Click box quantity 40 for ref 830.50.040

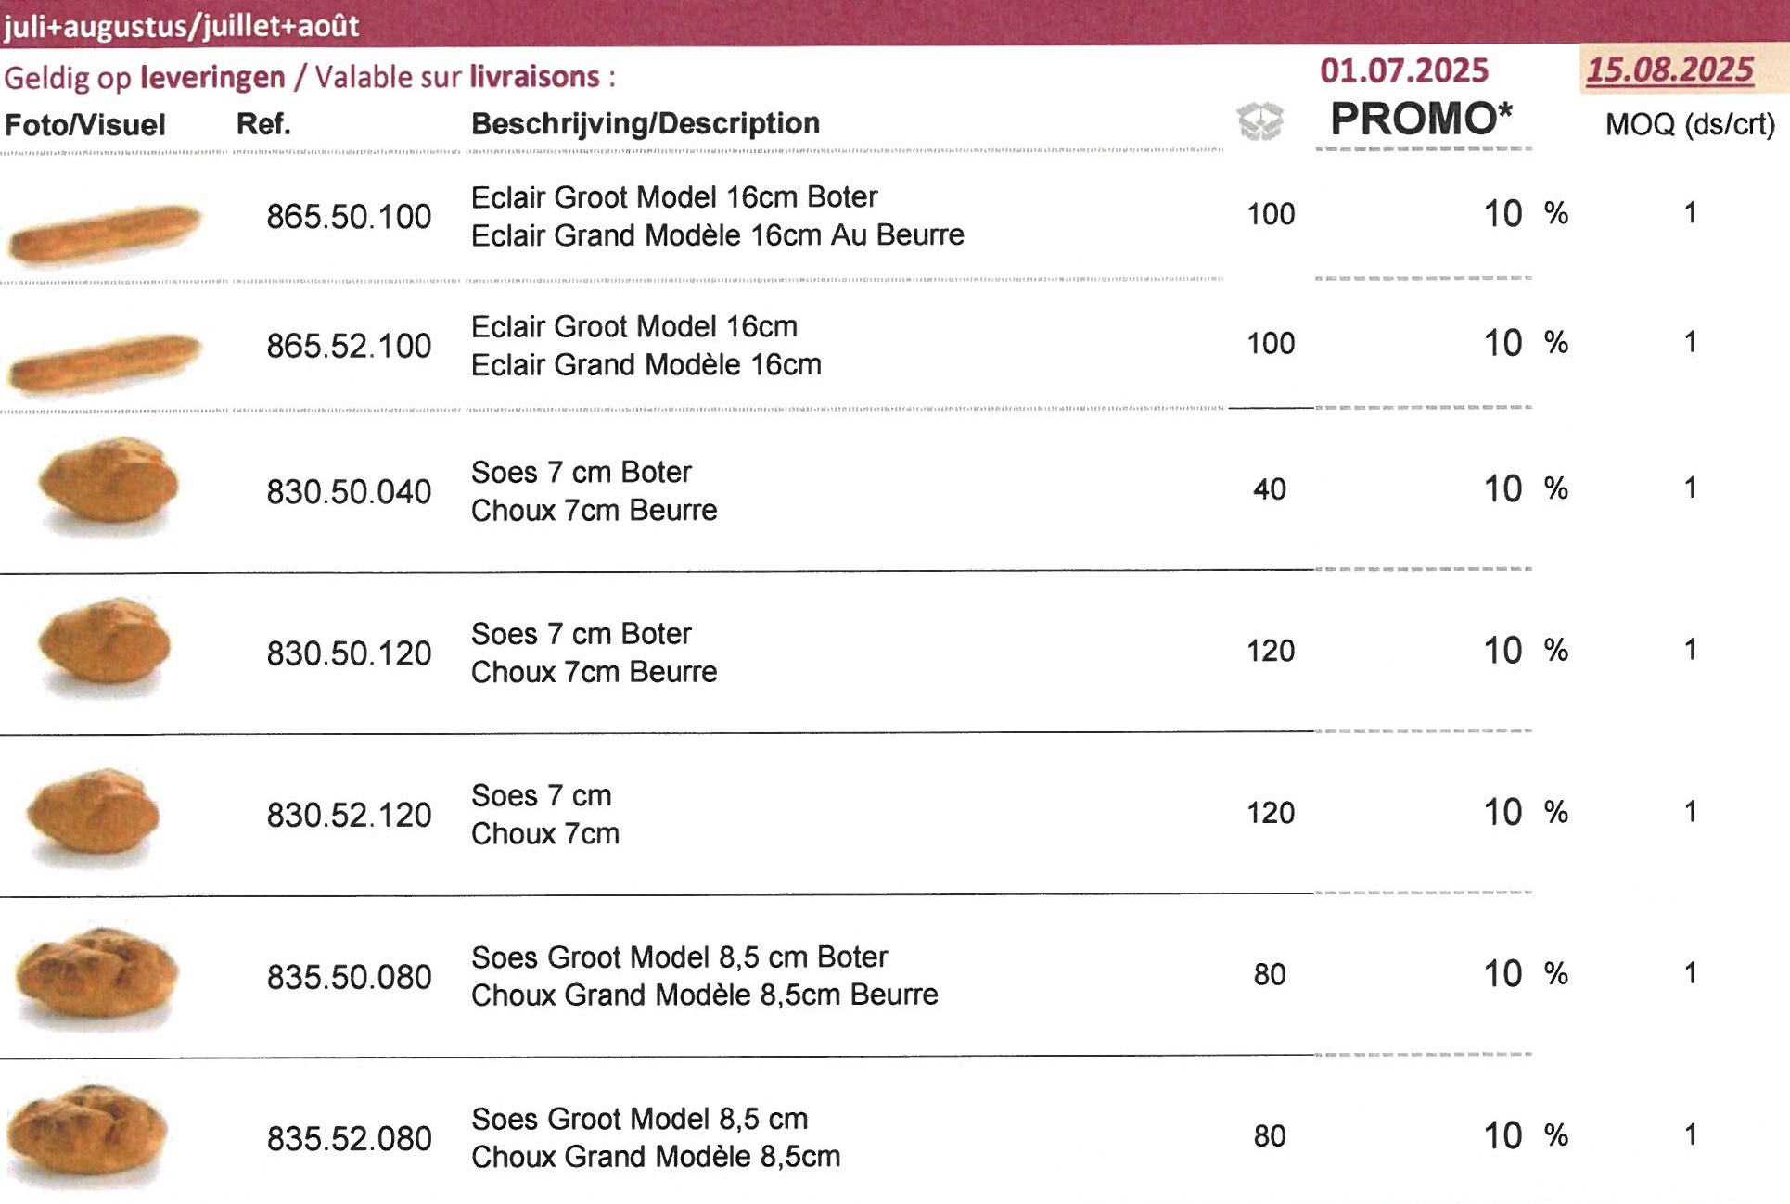1269,489
